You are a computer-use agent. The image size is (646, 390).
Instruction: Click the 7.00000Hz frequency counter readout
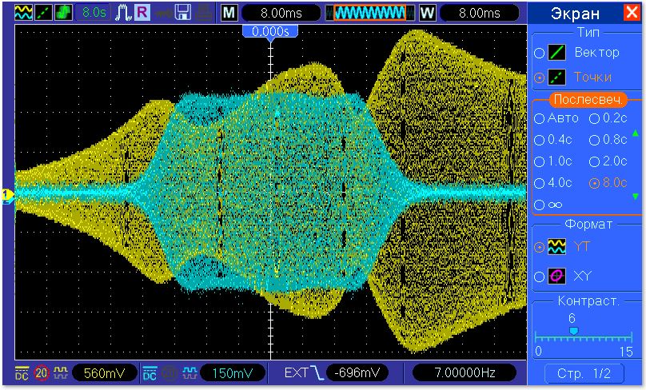465,373
